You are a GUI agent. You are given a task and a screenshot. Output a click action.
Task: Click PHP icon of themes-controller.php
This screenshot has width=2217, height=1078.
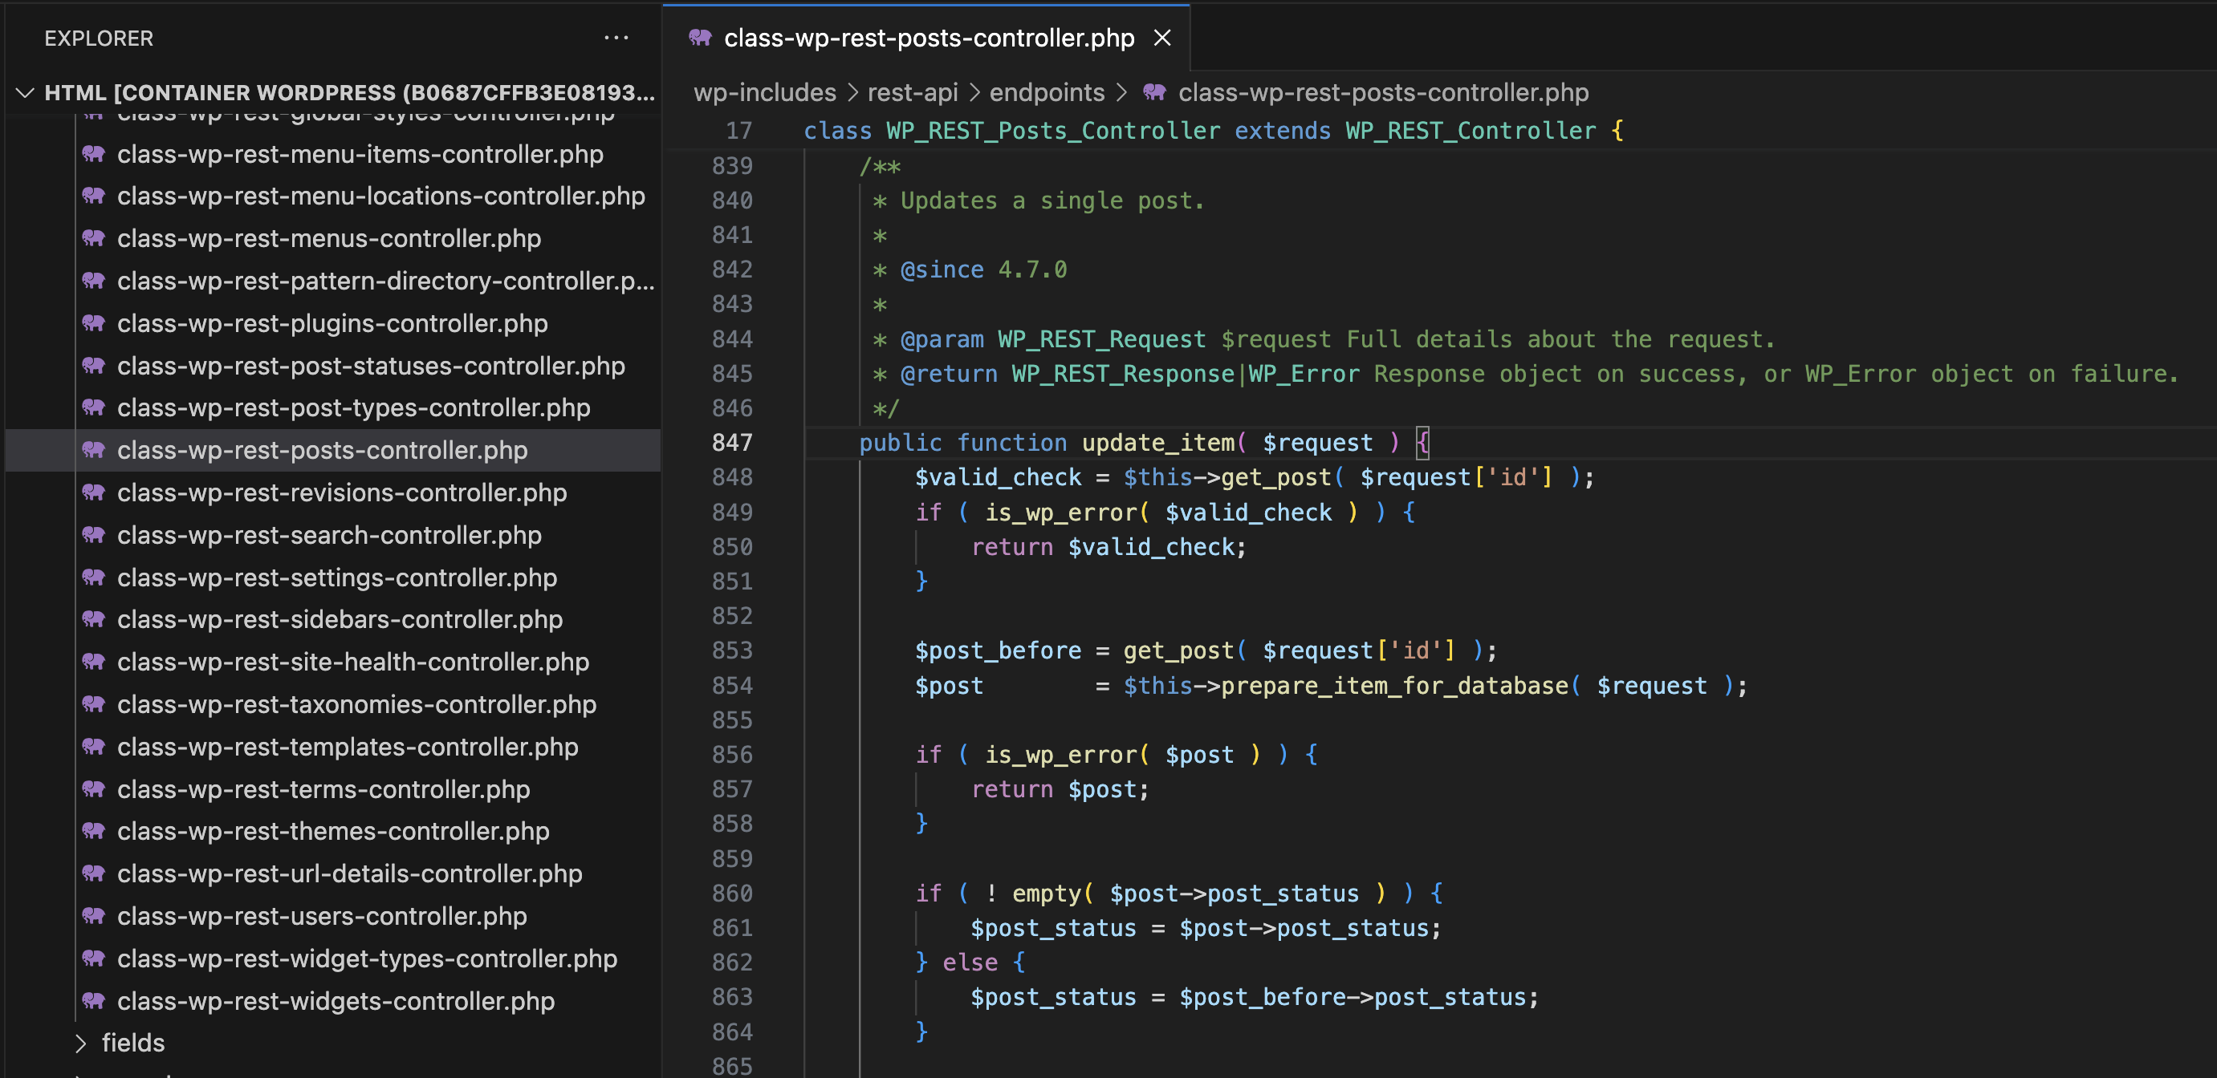[x=94, y=831]
